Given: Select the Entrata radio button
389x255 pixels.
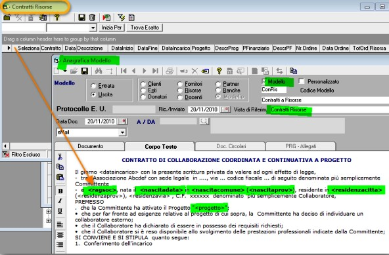Looking at the screenshot, I should tap(93, 86).
